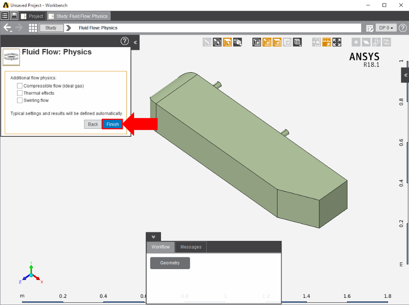Enable Compressible flow (ideal gas) checkbox
This screenshot has height=305, width=409.
[20, 86]
